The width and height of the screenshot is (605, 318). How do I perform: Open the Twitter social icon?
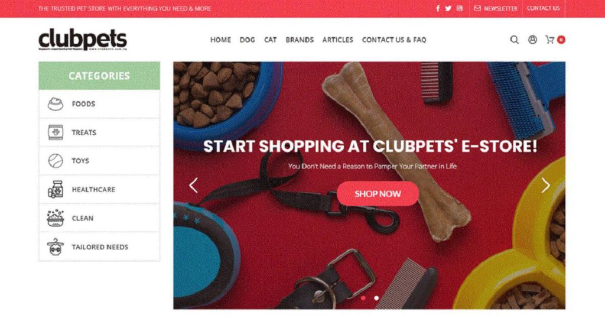coord(448,8)
